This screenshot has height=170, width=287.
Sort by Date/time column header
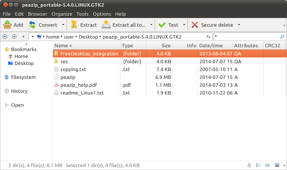[x=215, y=46]
